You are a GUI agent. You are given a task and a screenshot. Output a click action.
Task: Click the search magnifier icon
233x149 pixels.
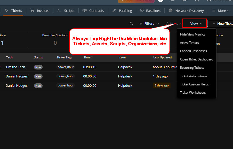[x=131, y=24]
